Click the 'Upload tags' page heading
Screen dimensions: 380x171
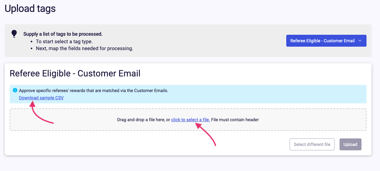coord(30,8)
